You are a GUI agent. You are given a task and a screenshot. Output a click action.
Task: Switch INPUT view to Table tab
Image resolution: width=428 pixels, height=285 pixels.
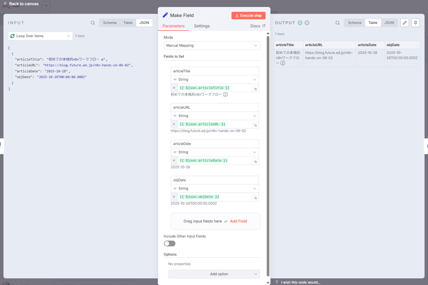[128, 23]
